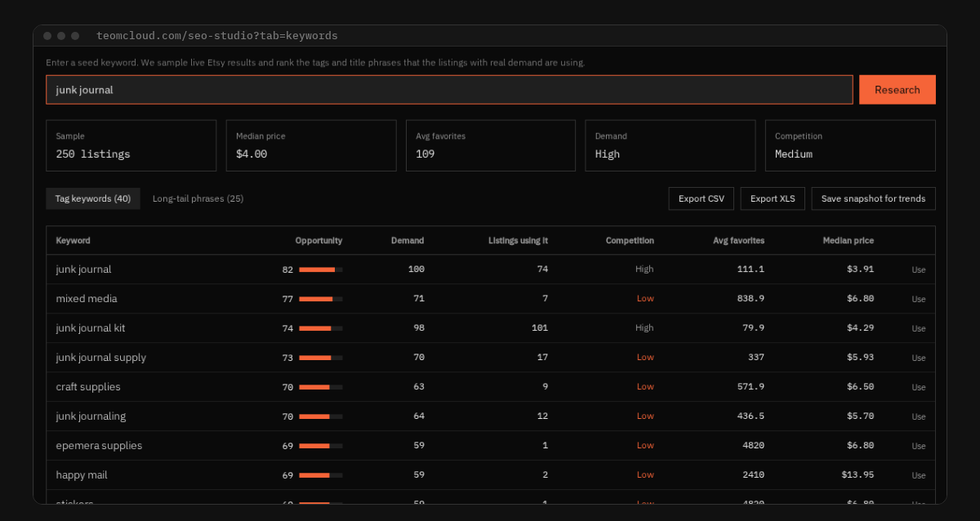Sort by the Avg favorites column header
Image resolution: width=980 pixels, height=521 pixels.
(739, 241)
